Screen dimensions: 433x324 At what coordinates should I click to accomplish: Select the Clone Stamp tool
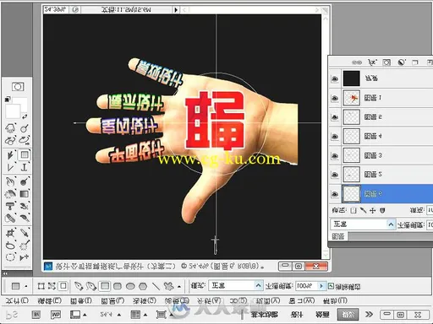pos(11,206)
